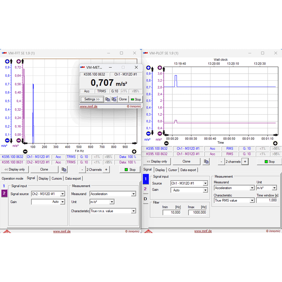Viewport: 282px width, 282px height.
Task: Click the fmin filter input field
Action: (172, 212)
